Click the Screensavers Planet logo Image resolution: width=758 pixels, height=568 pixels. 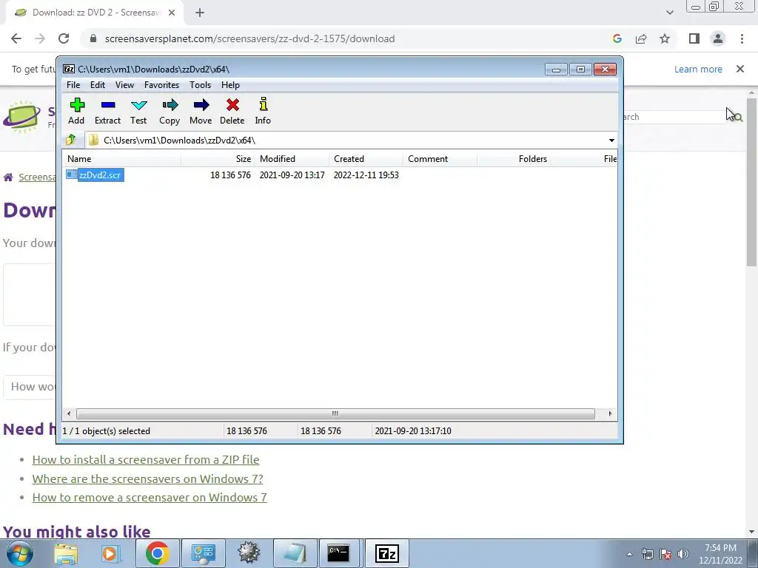[21, 116]
